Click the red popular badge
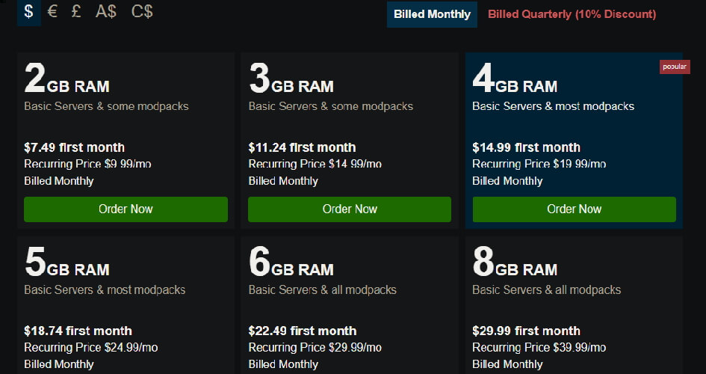 tap(675, 67)
